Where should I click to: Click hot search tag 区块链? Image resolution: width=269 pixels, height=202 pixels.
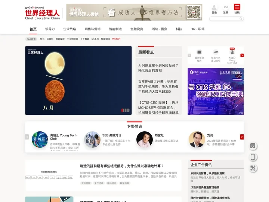click(50, 39)
